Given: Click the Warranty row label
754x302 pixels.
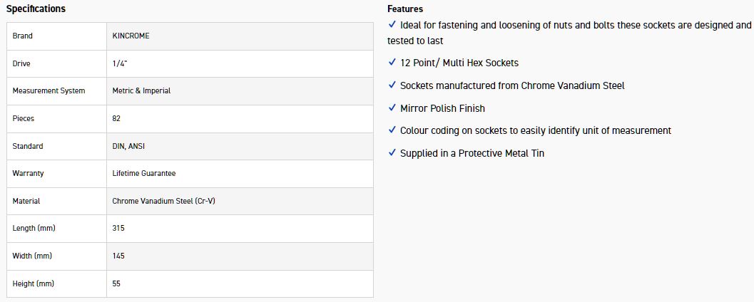Looking at the screenshot, I should point(27,173).
